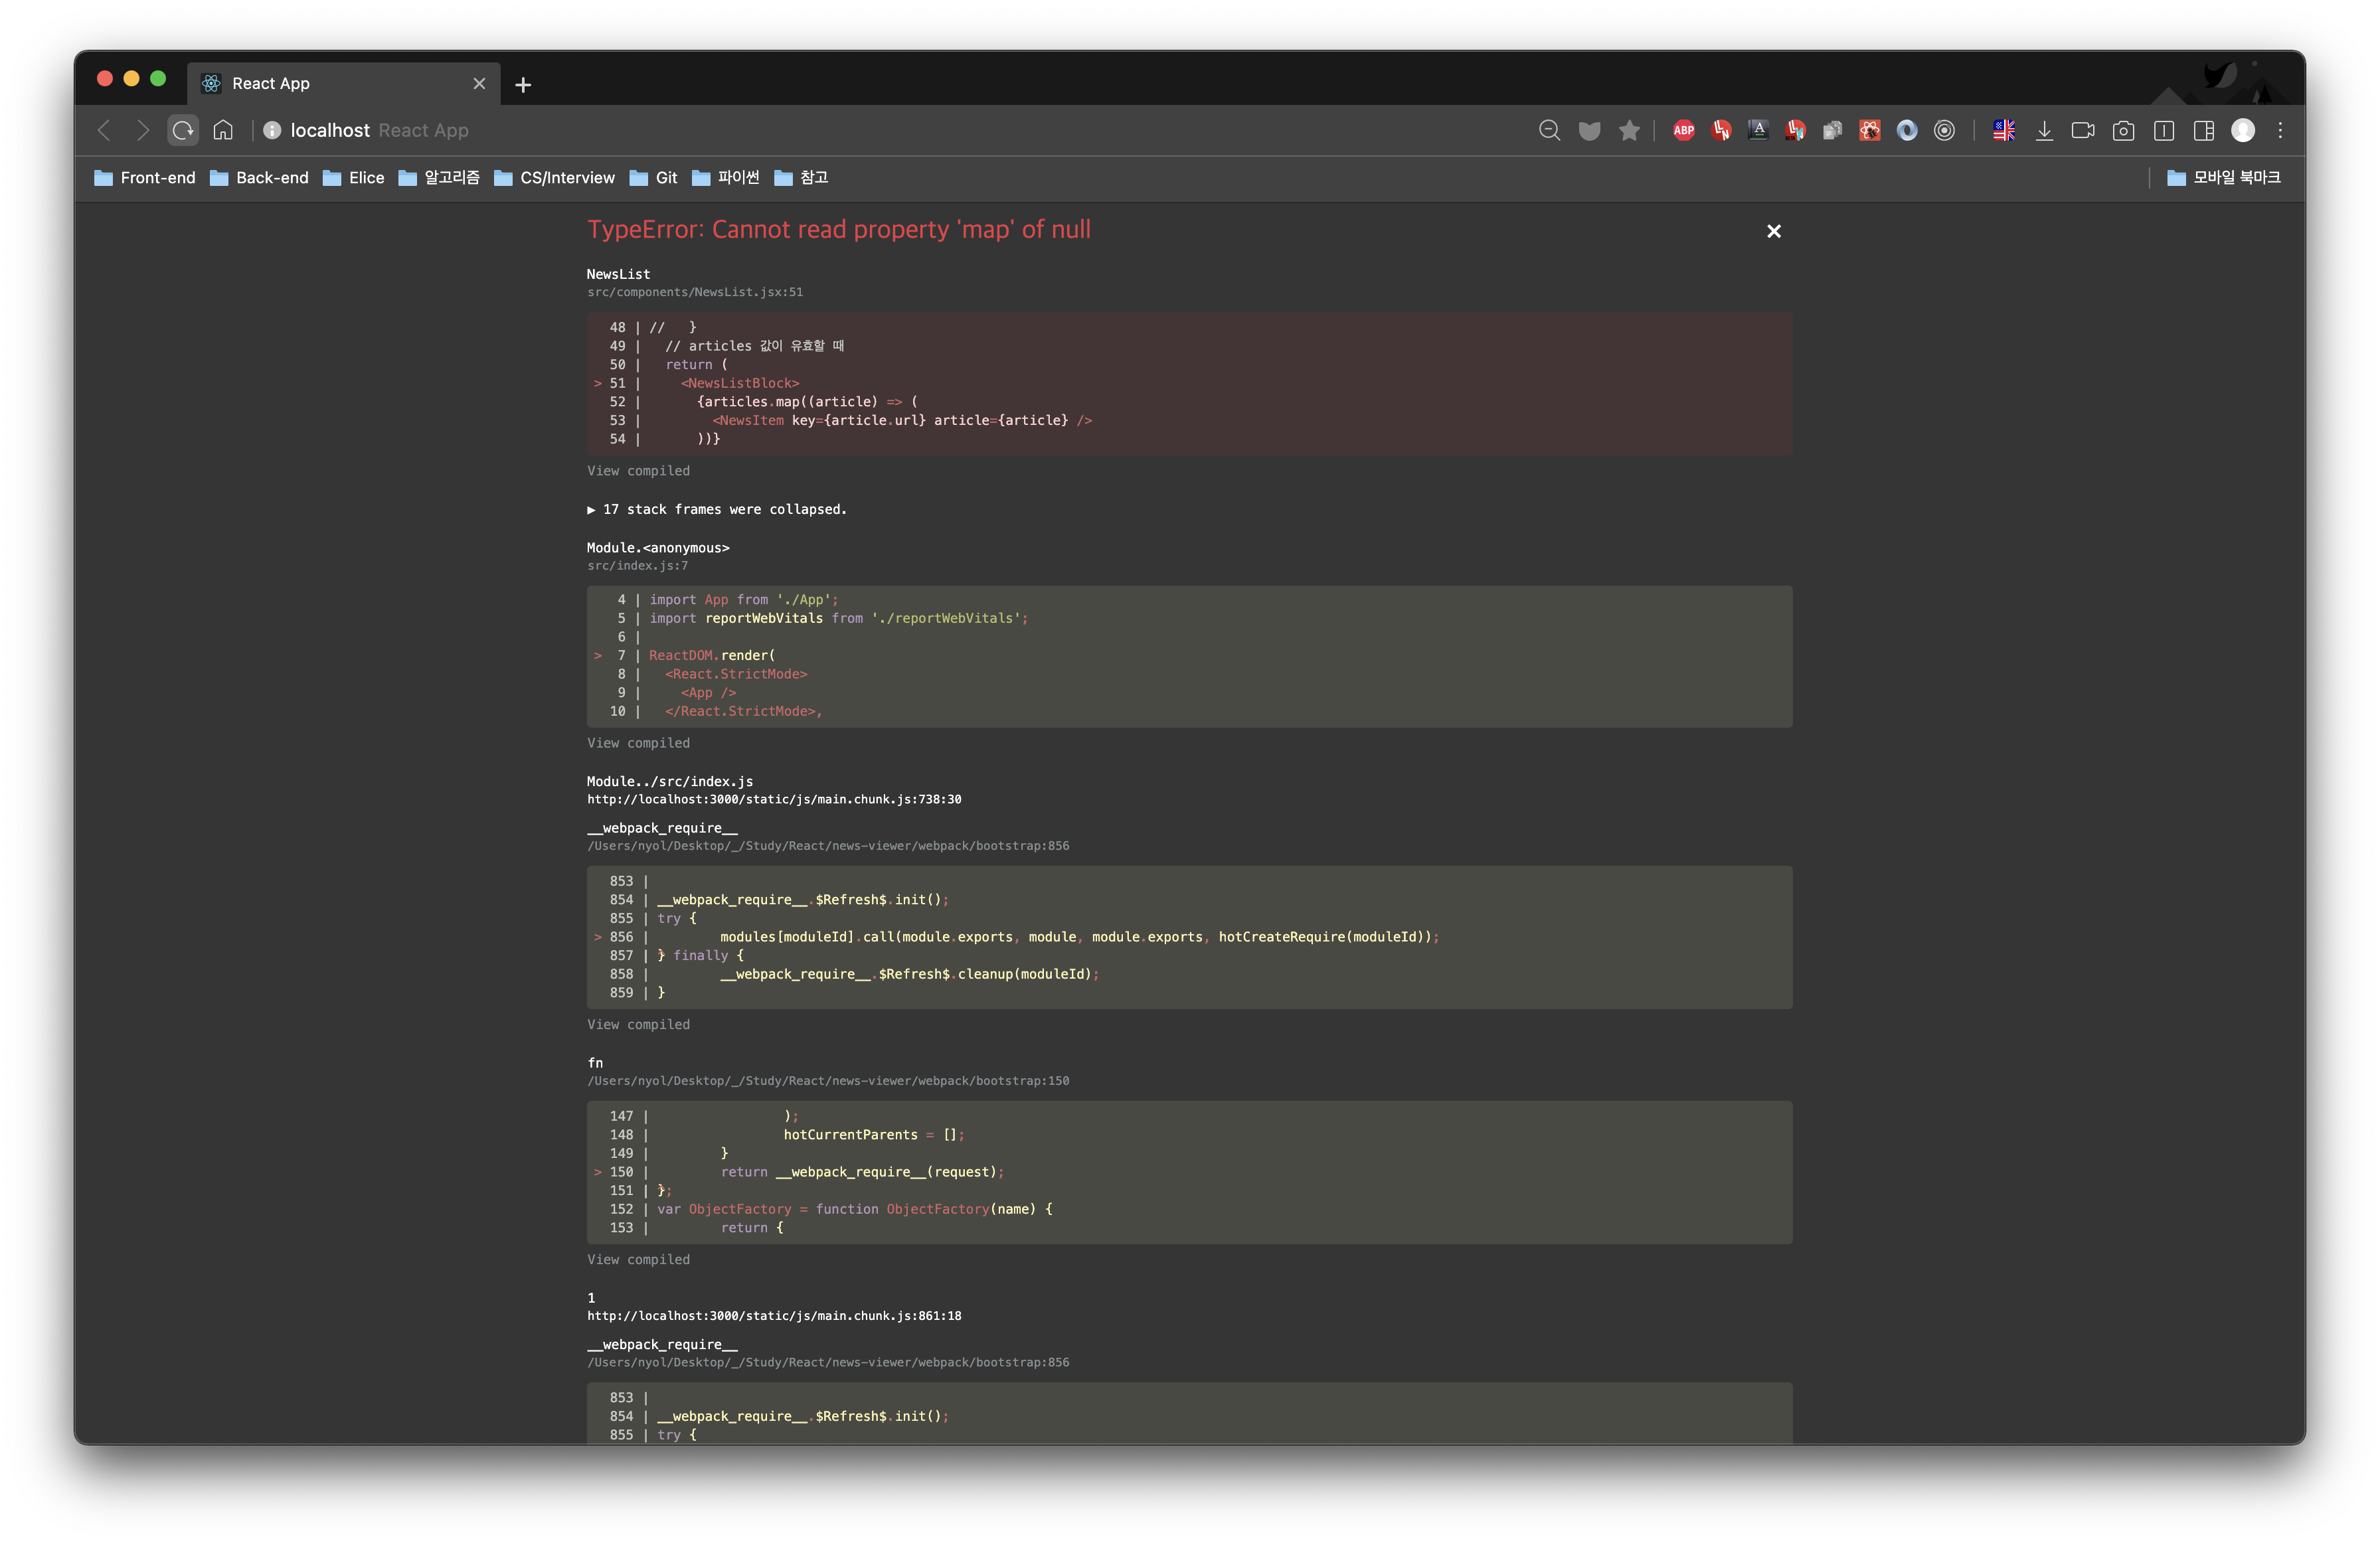Click the video recorder toolbar icon

click(2083, 130)
